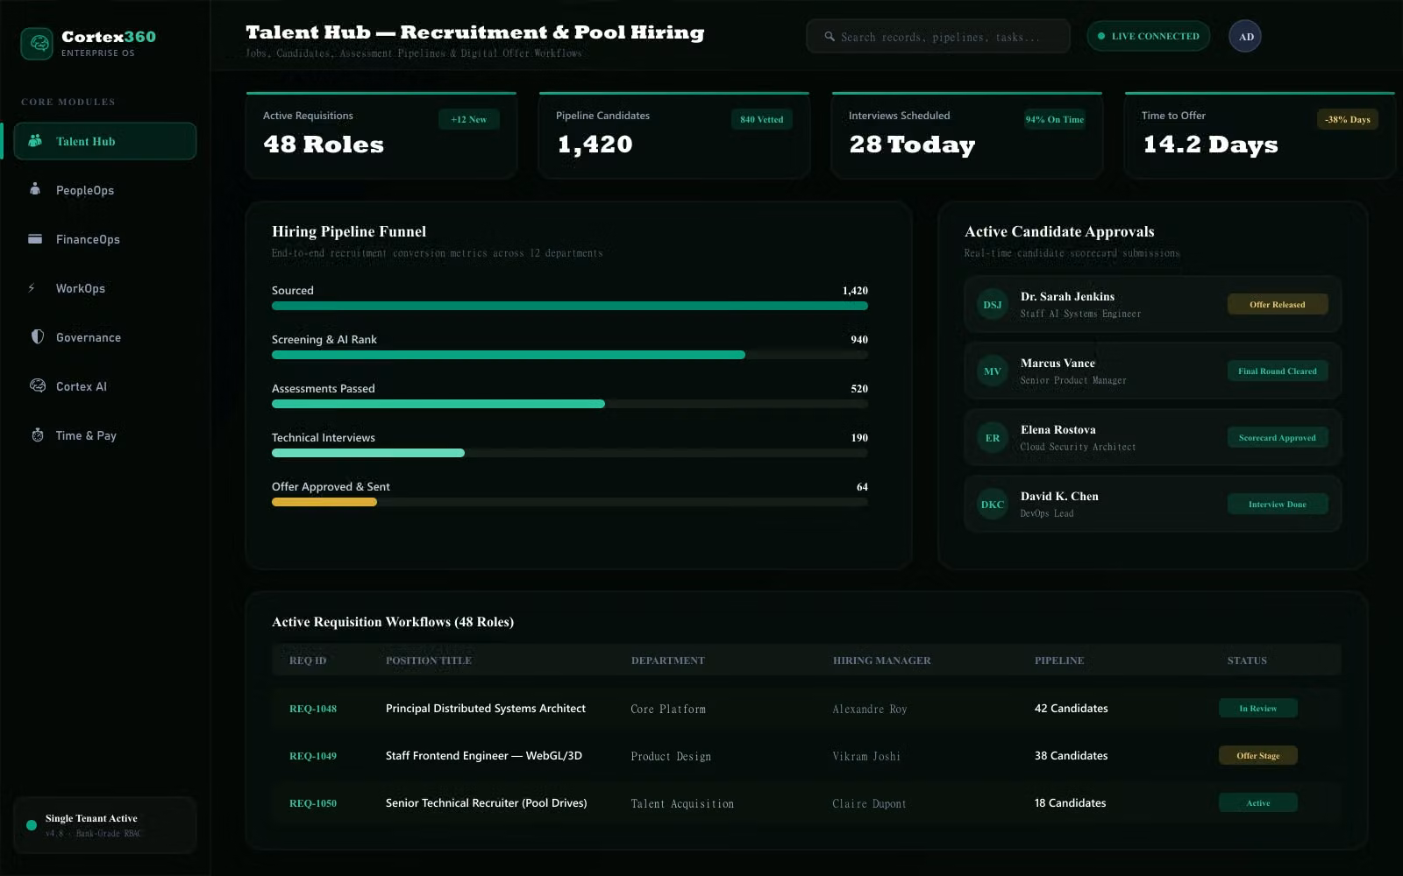The image size is (1403, 876).
Task: Open Cortex AI from the sidebar
Action: (104, 386)
